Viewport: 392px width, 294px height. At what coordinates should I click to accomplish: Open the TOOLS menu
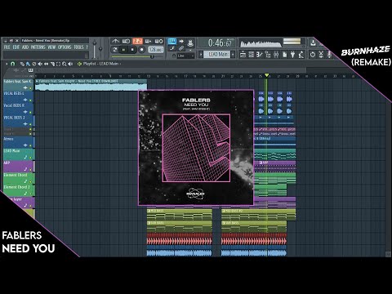[78, 47]
